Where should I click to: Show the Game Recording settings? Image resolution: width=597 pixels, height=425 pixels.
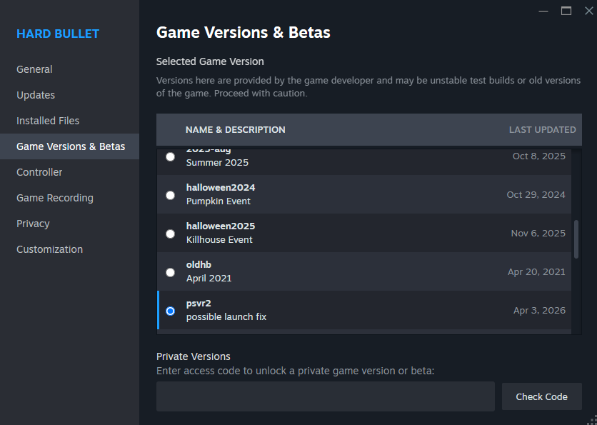(55, 198)
